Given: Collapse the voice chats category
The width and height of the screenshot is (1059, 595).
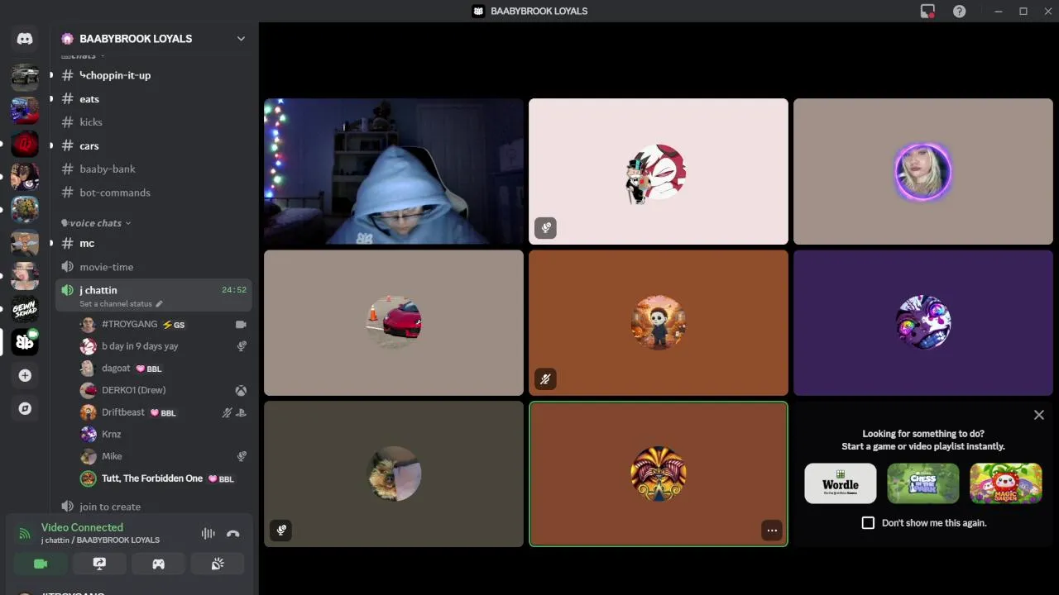Looking at the screenshot, I should coord(96,223).
